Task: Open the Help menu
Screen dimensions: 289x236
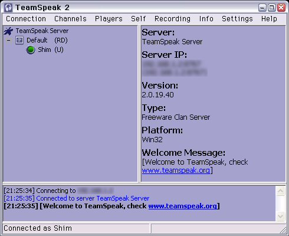Action: pyautogui.click(x=269, y=19)
